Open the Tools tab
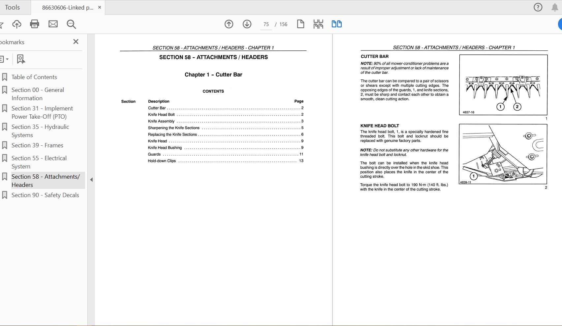 13,7
